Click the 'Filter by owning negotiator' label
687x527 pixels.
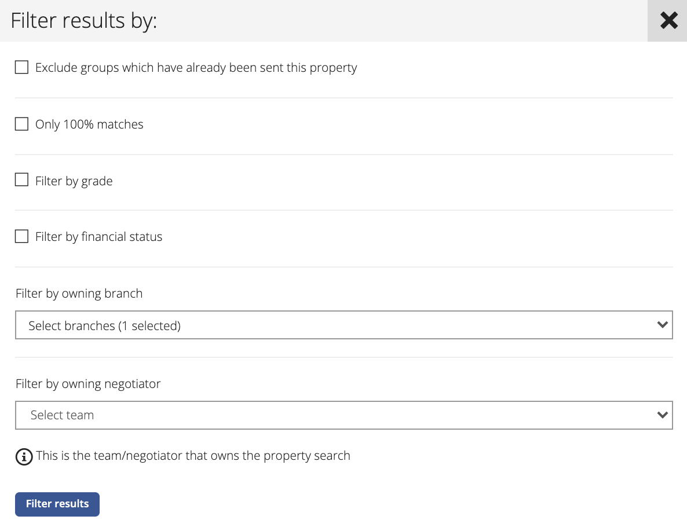click(x=88, y=384)
